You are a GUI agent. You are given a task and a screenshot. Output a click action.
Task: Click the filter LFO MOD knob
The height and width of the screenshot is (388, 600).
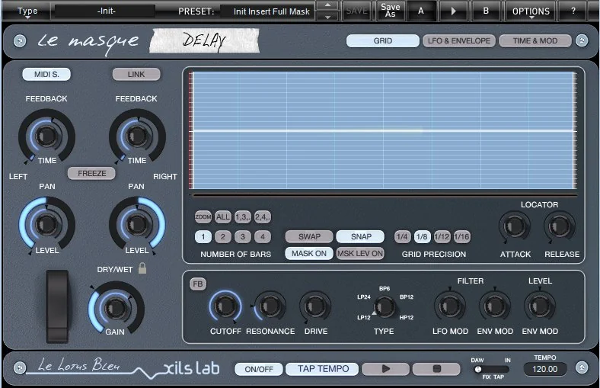coord(450,306)
